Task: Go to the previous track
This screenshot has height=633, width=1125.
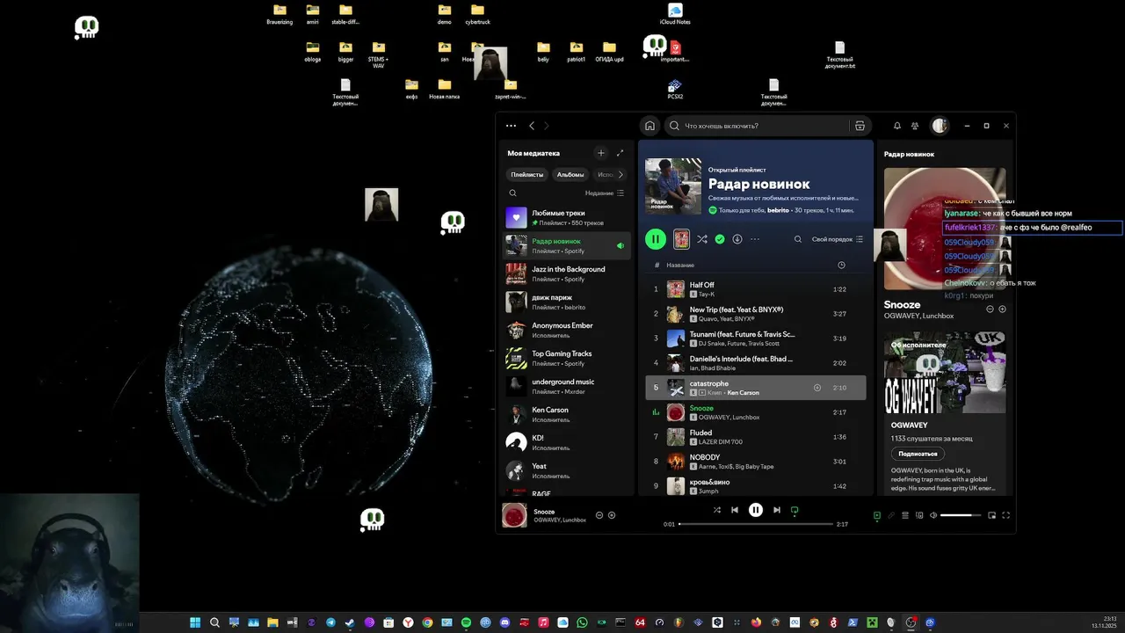Action: click(735, 510)
